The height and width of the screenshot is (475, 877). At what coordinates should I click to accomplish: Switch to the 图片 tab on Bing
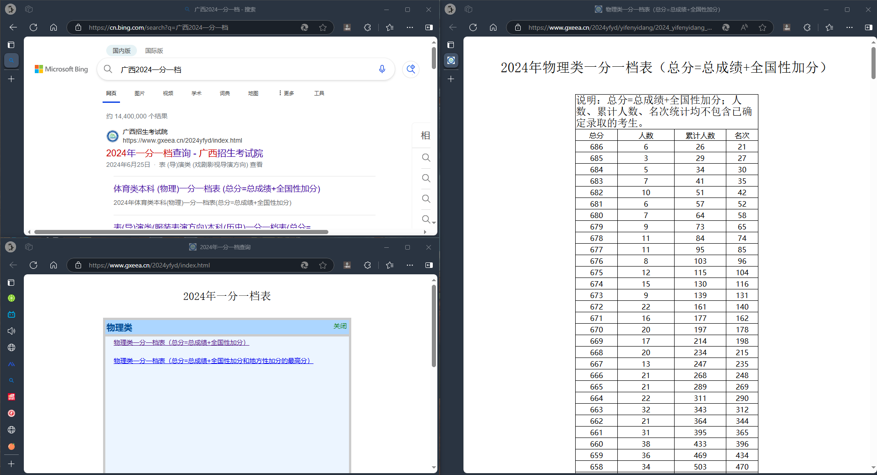click(x=140, y=93)
